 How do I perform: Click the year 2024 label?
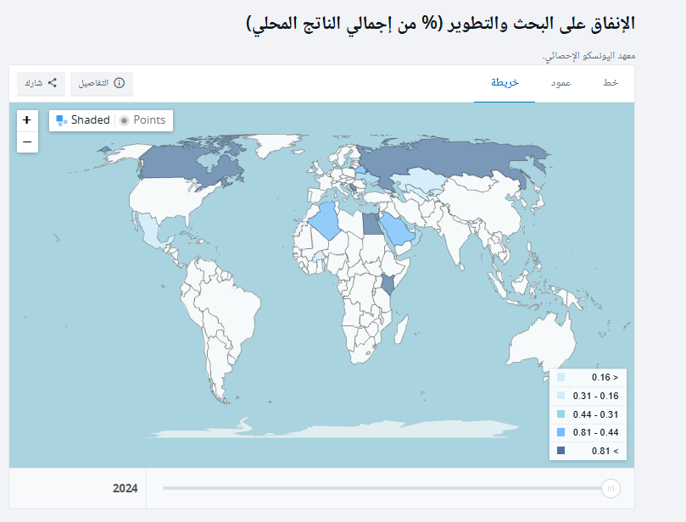[x=125, y=488]
